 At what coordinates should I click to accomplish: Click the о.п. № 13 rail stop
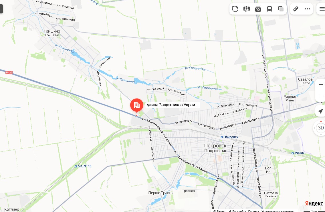83,166
